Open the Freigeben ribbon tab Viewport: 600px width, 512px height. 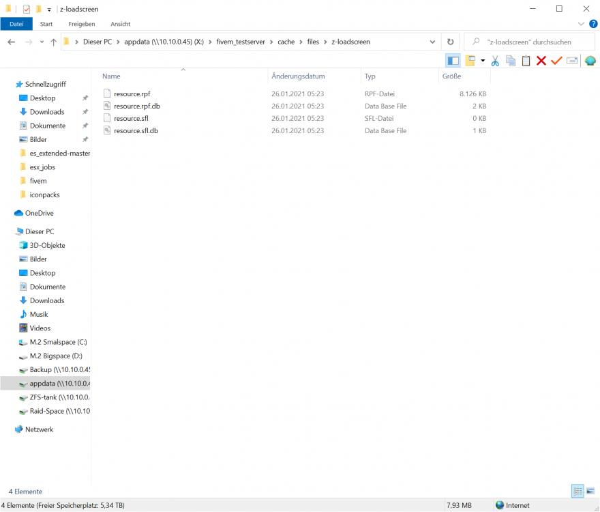82,24
